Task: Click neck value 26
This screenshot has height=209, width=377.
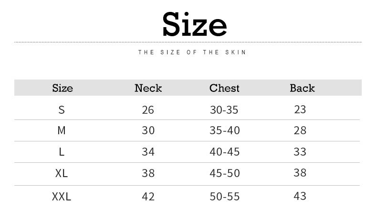Action: pos(148,110)
